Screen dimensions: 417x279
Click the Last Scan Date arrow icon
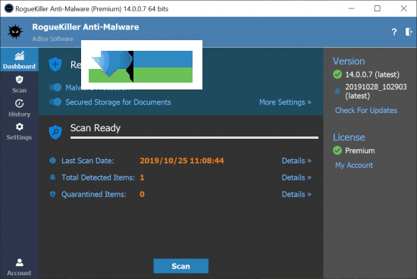pos(52,161)
